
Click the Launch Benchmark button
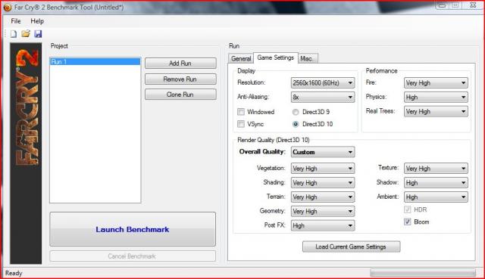coord(133,229)
